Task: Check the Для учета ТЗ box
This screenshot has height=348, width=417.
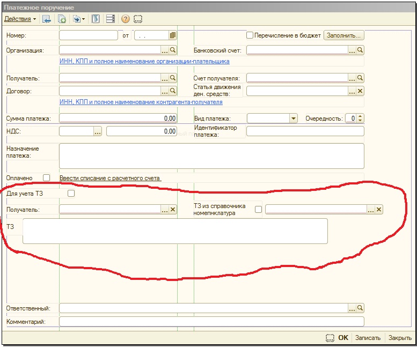Action: click(71, 194)
